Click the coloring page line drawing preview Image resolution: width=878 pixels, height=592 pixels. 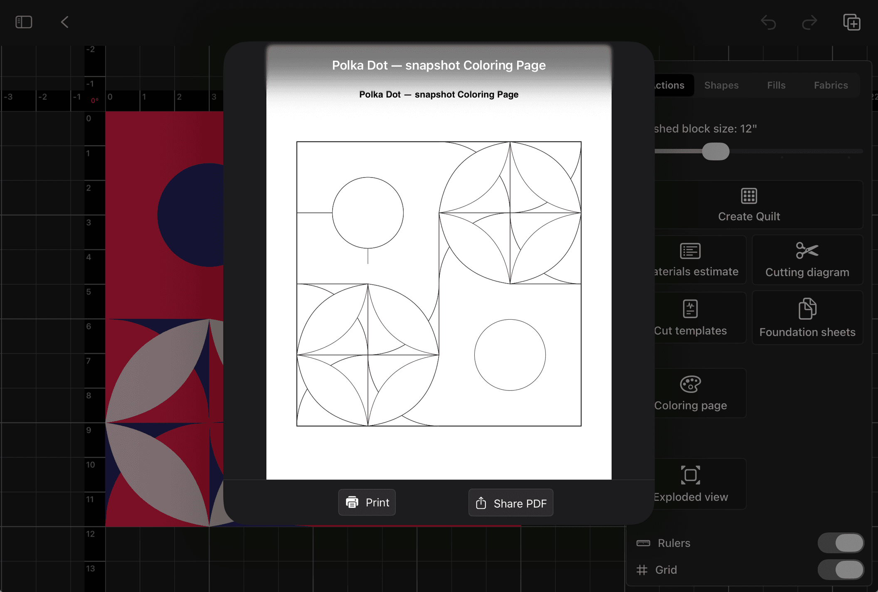click(x=439, y=284)
